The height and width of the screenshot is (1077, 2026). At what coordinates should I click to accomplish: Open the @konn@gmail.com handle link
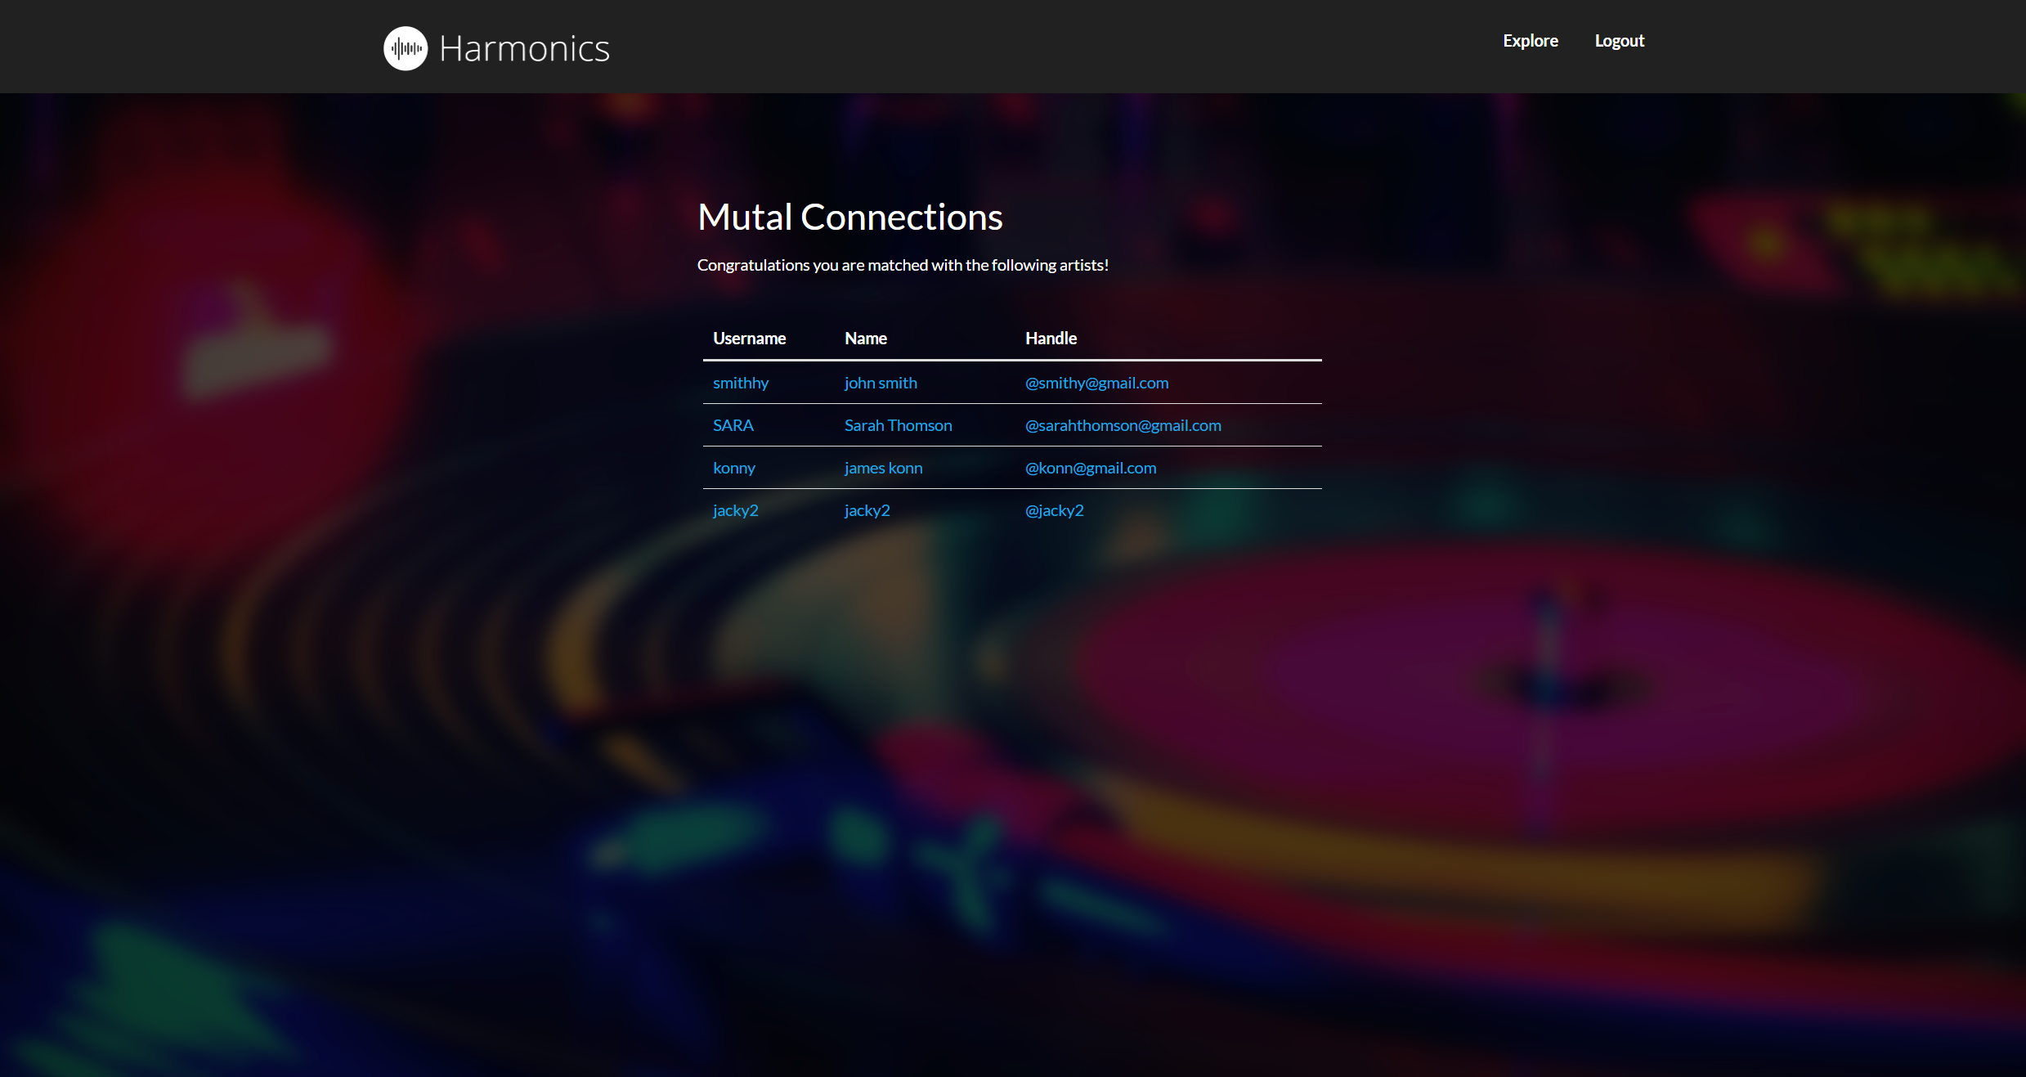1090,468
